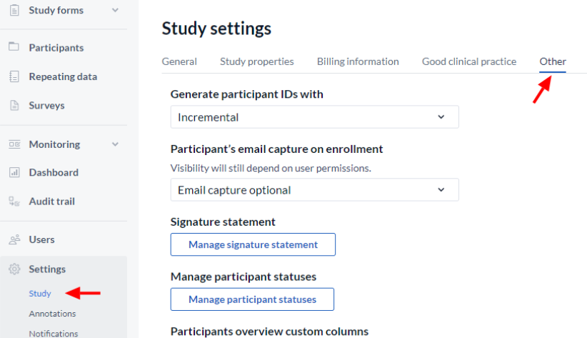Switch to the General tab

(179, 61)
